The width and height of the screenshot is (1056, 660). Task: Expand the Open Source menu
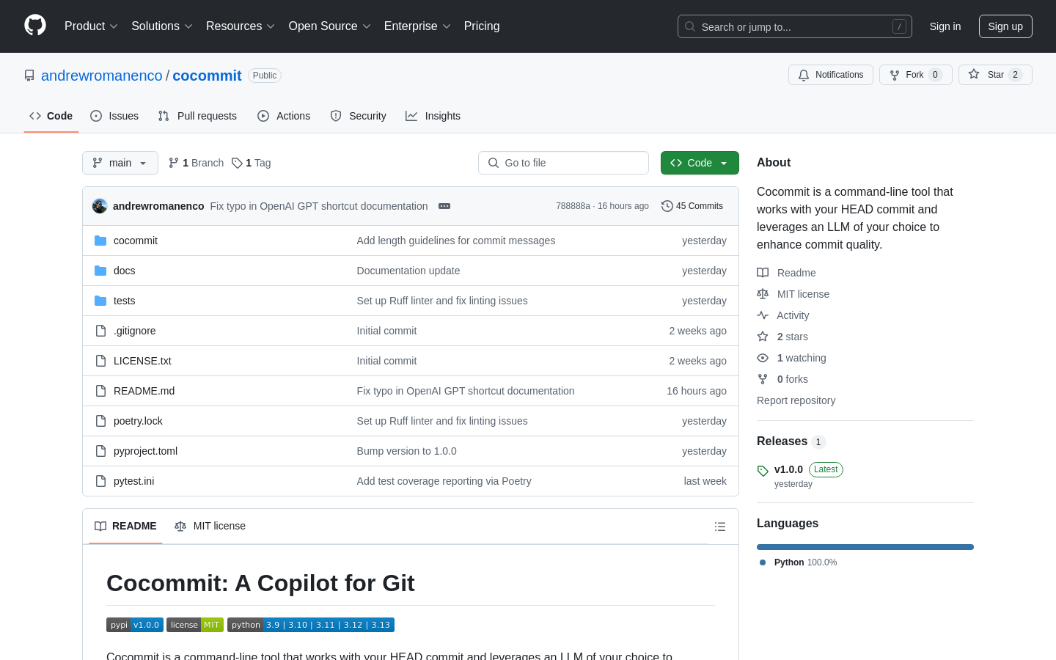tap(330, 26)
